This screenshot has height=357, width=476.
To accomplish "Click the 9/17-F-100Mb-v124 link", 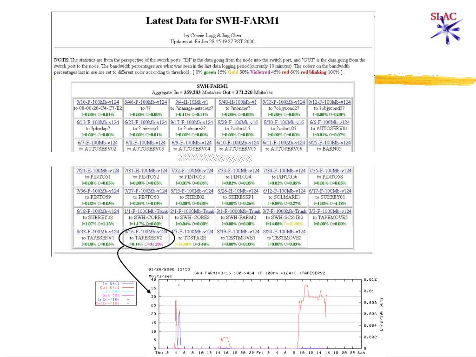I will pos(192,122).
